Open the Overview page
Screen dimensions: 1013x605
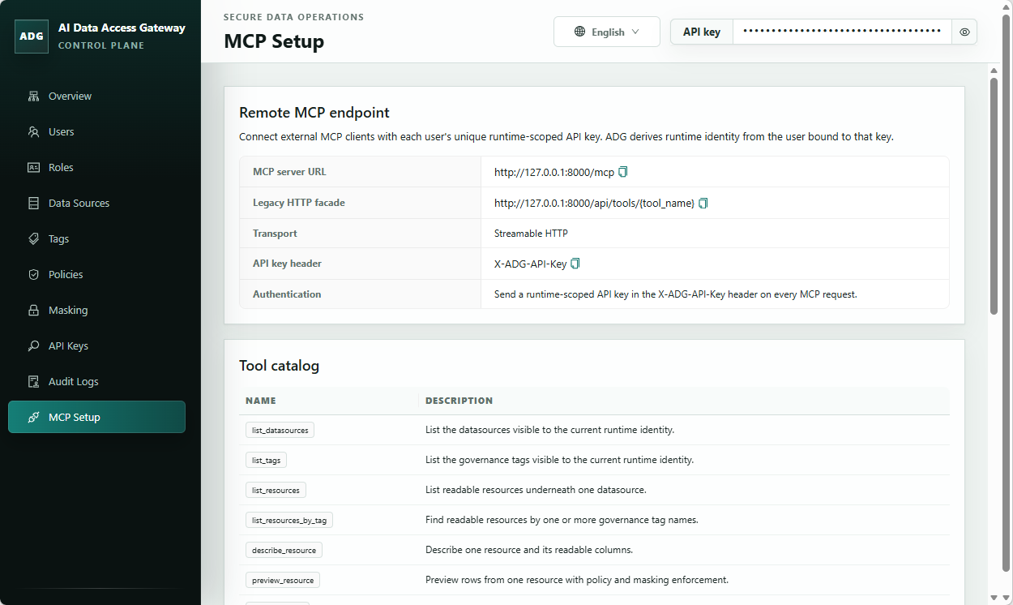[96, 97]
